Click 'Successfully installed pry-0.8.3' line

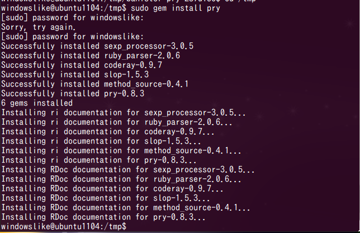click(73, 93)
